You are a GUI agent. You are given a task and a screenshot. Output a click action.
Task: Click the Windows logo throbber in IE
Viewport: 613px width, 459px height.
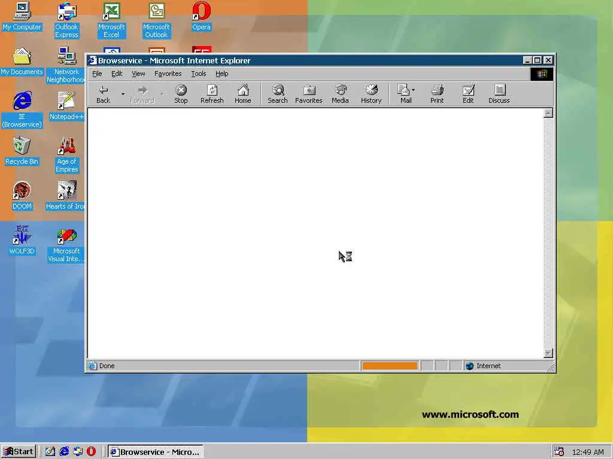coord(541,74)
